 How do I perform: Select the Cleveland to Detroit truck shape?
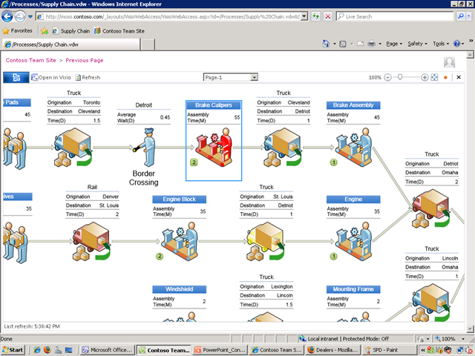click(x=283, y=147)
